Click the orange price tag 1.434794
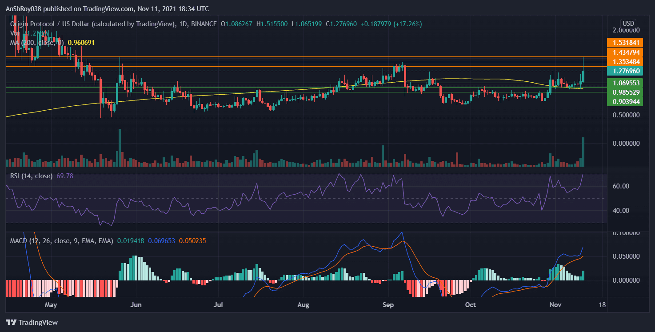Viewport: 655px width, 332px height. [x=627, y=52]
